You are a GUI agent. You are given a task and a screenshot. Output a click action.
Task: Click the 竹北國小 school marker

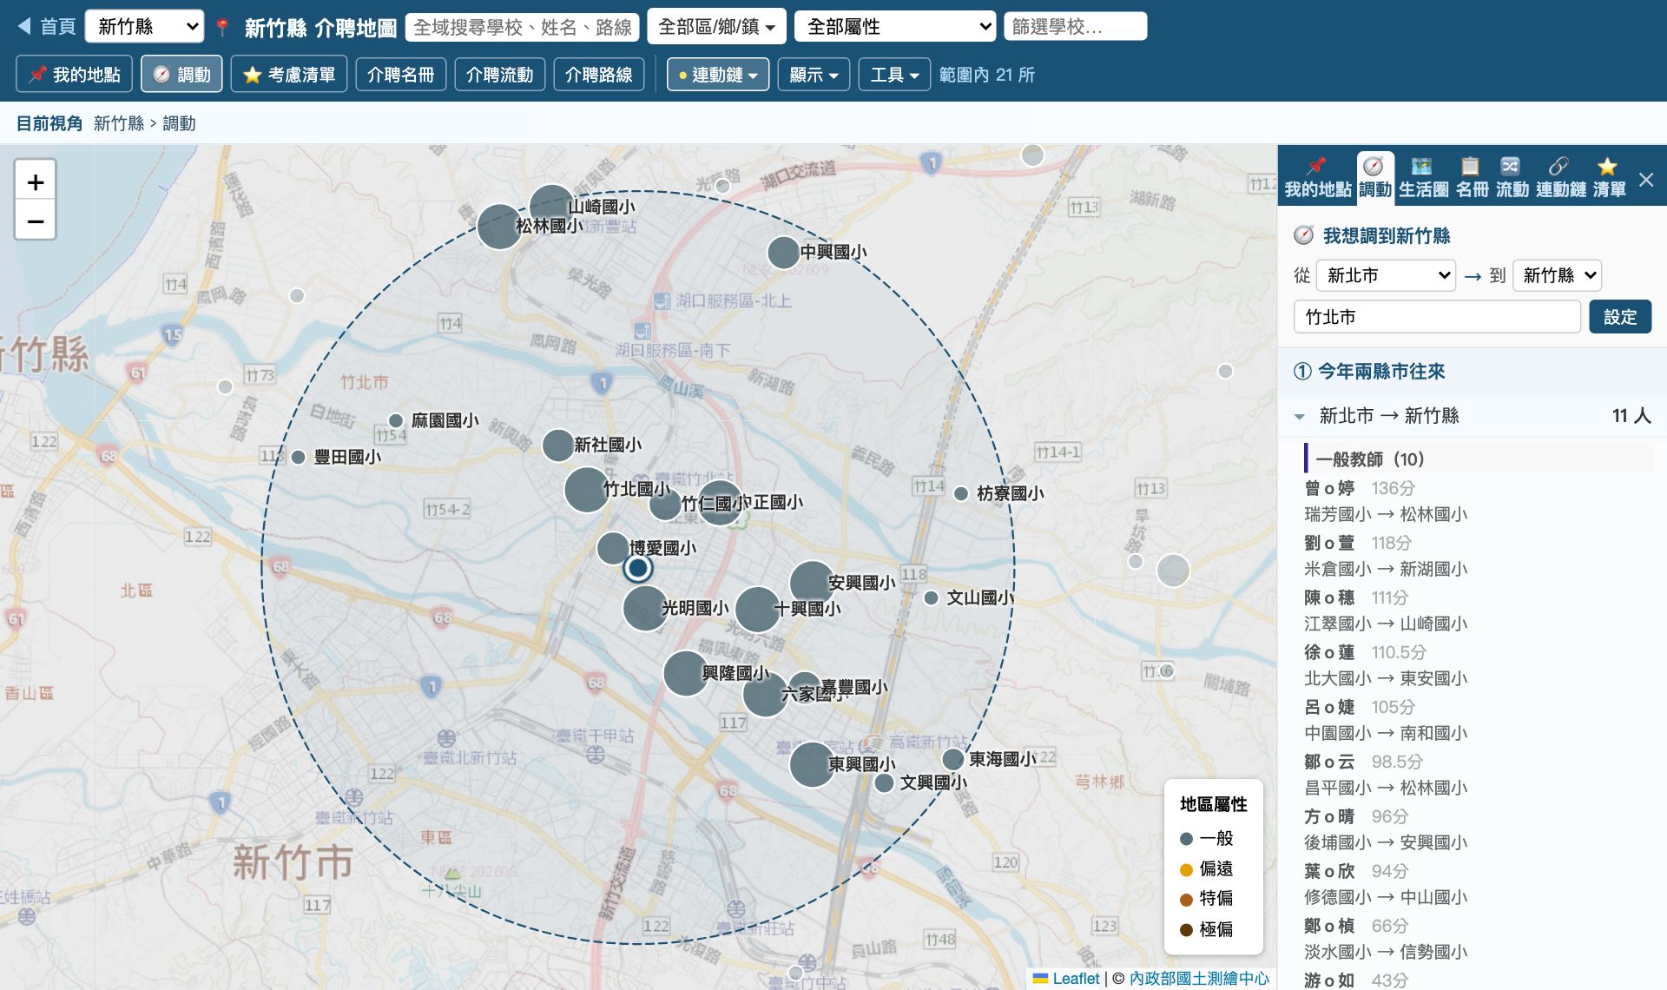click(586, 489)
